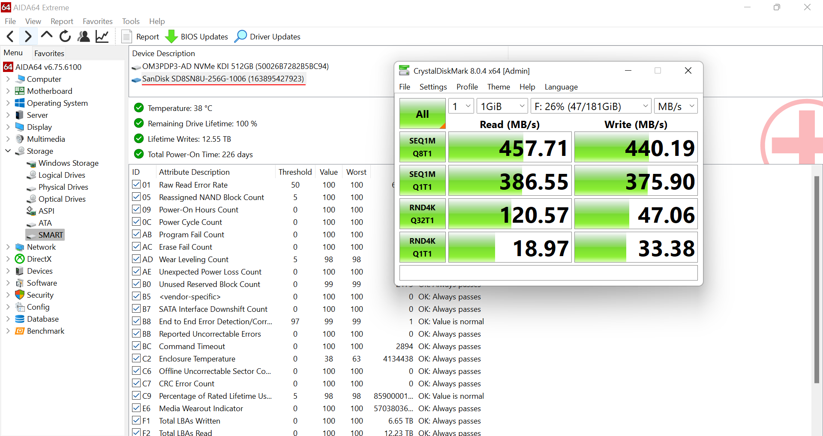Click the Command Timeout attribute row
The height and width of the screenshot is (436, 823).
pyautogui.click(x=306, y=346)
